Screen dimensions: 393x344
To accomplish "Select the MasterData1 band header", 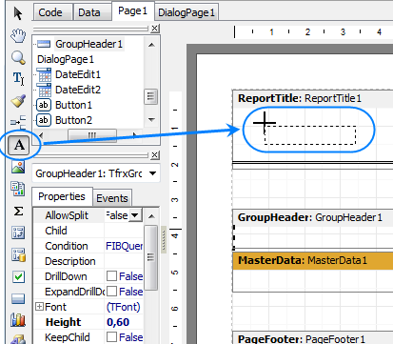I will (x=312, y=260).
